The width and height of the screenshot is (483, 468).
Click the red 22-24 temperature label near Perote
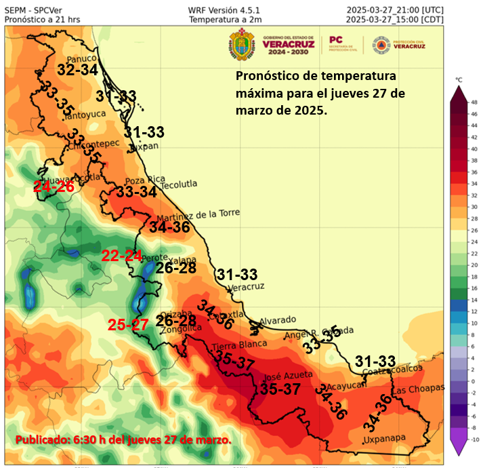[x=122, y=256]
